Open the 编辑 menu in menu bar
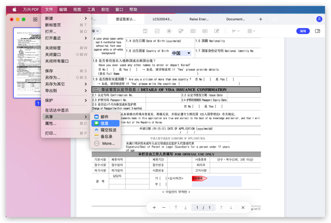 point(63,10)
